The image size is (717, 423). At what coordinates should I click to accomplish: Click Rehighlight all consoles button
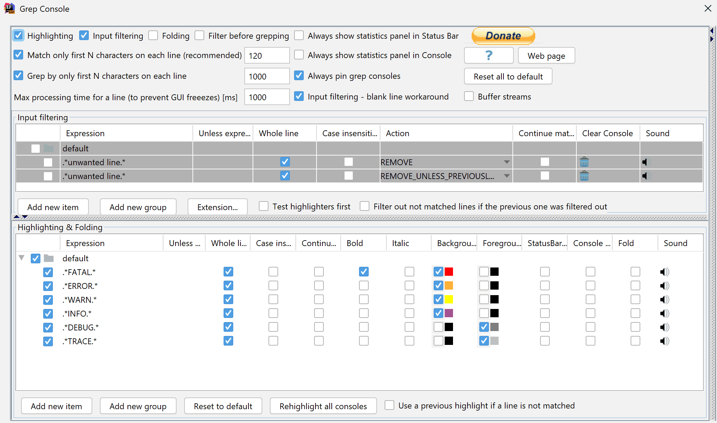[x=323, y=406]
